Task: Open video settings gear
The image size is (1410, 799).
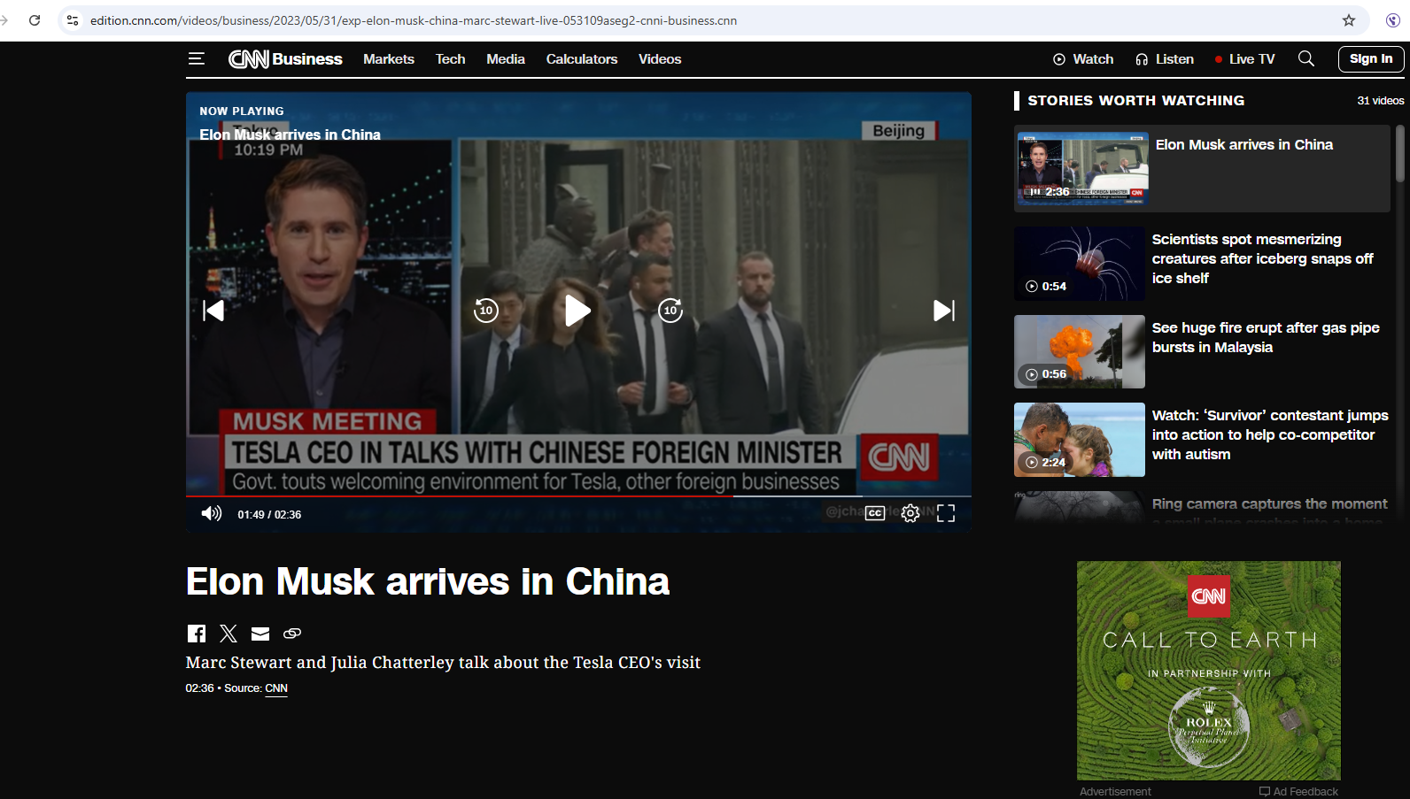Action: click(910, 514)
